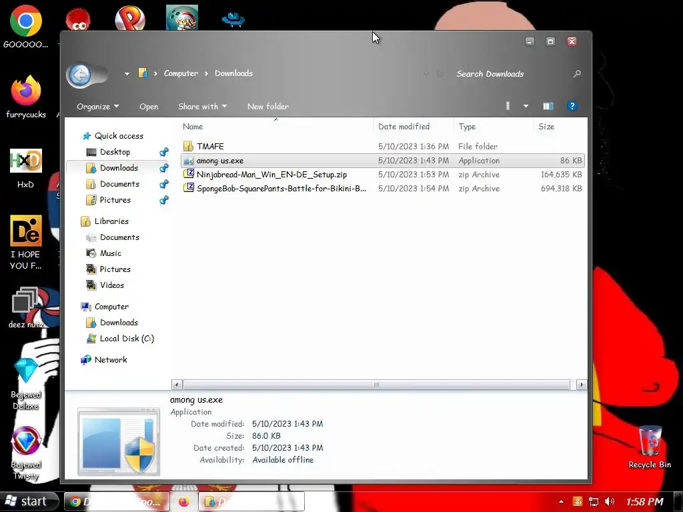The image size is (683, 512).
Task: Expand the chevron after Computer in breadcrumb
Action: (207, 73)
